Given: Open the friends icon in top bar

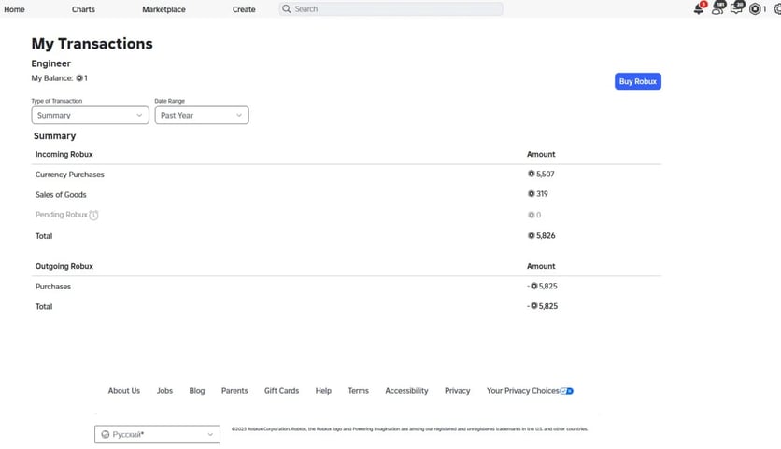Looking at the screenshot, I should (x=717, y=8).
